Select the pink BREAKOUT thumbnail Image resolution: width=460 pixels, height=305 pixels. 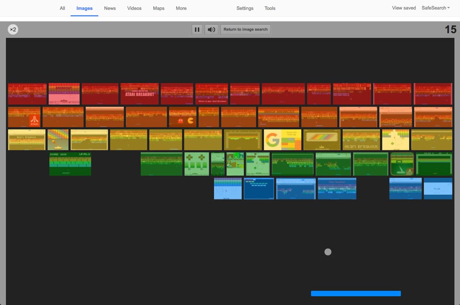tap(64, 94)
